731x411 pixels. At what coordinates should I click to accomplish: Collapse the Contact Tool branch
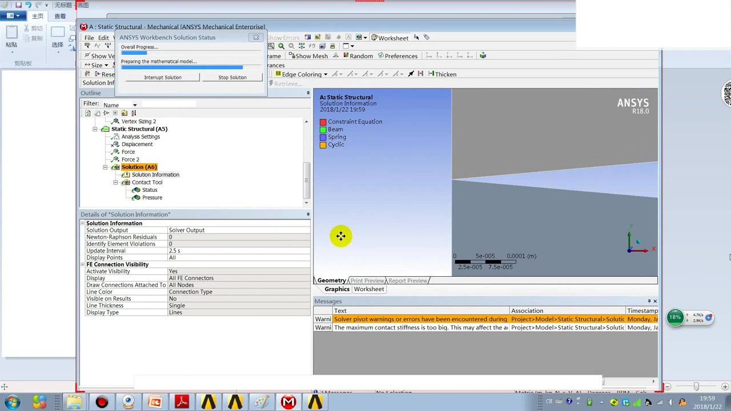116,183
